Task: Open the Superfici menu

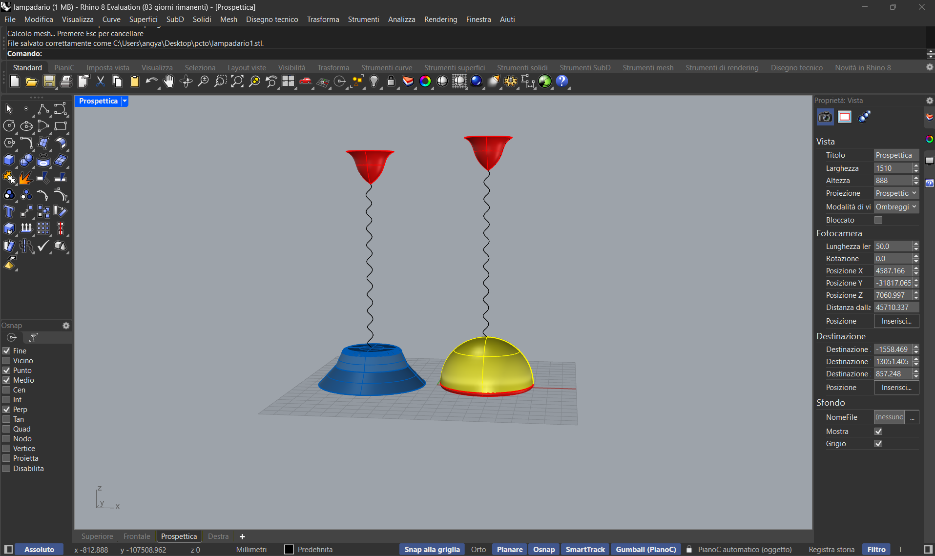Action: tap(143, 20)
